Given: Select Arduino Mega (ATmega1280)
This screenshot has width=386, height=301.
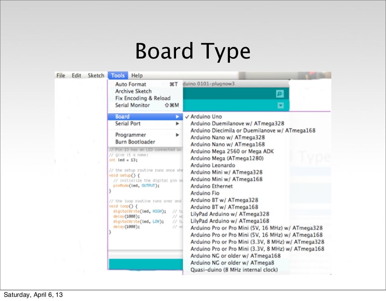Looking at the screenshot, I should tap(257, 158).
